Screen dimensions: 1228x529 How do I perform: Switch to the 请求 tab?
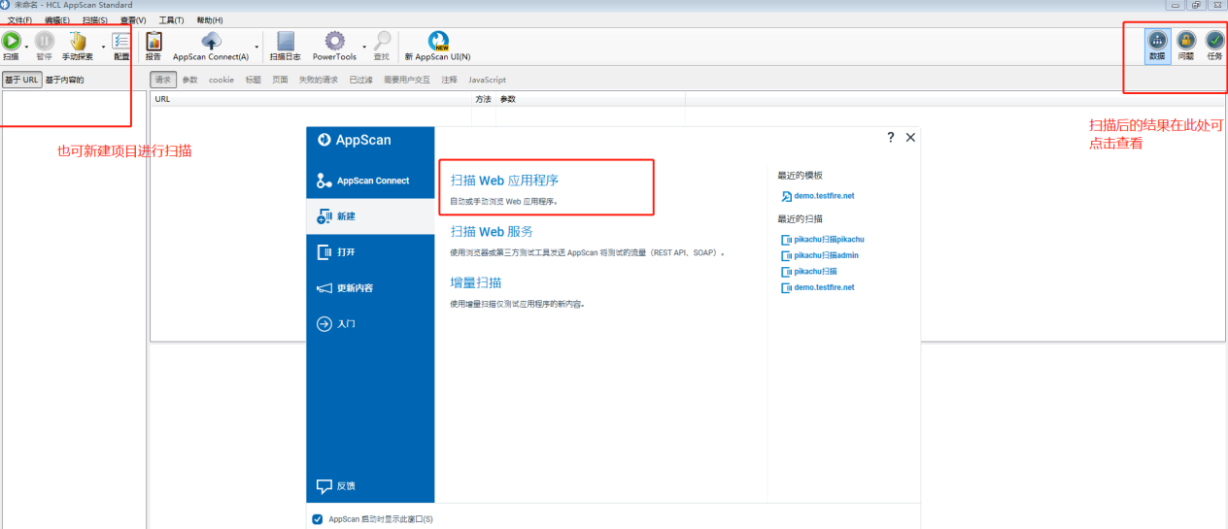[163, 80]
